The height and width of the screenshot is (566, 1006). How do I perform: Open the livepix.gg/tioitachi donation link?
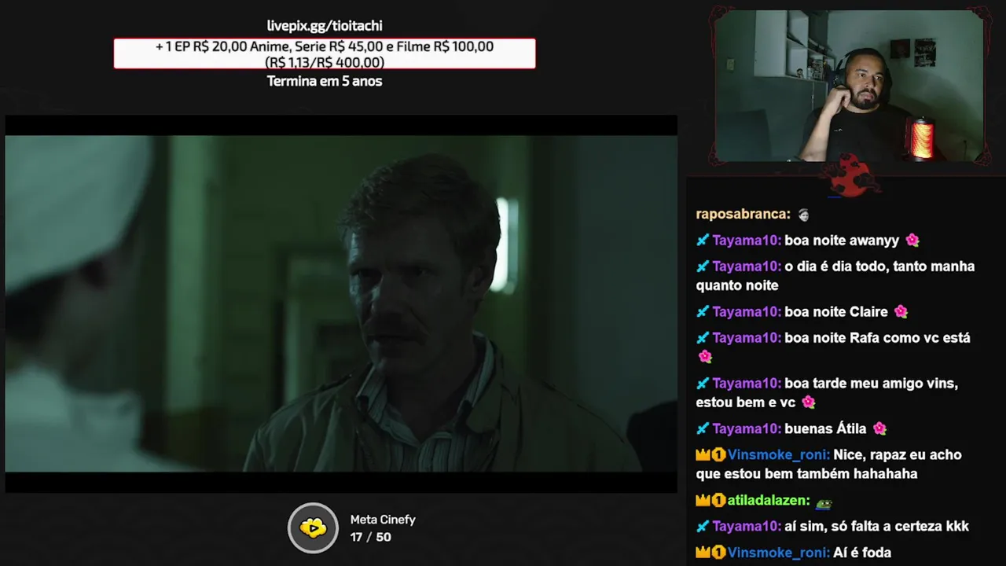coord(325,26)
